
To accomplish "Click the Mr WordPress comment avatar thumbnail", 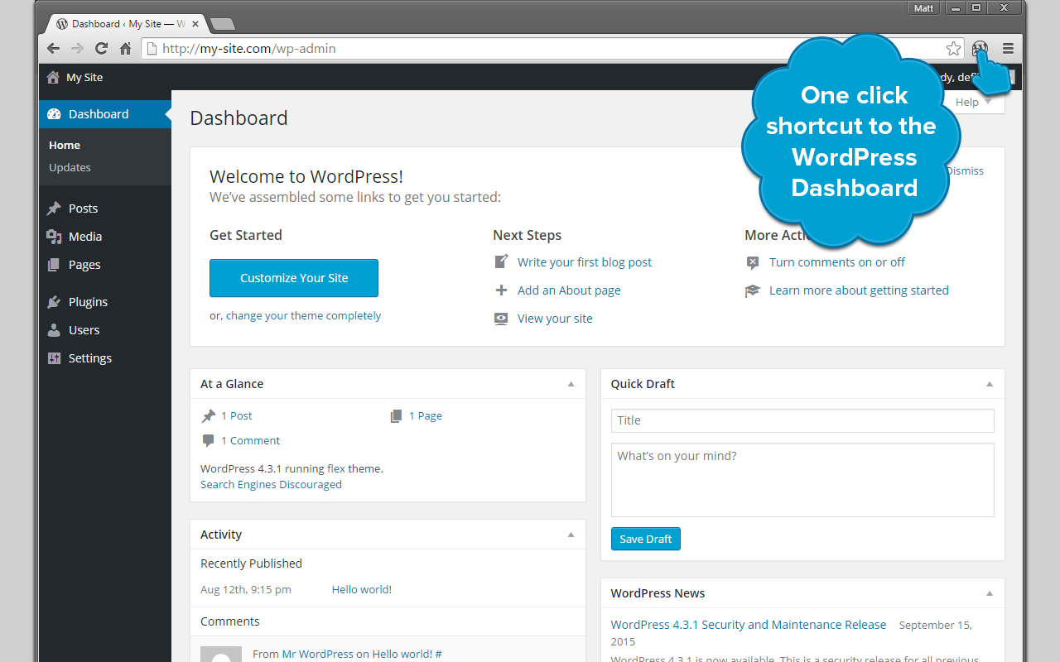I will tap(221, 654).
